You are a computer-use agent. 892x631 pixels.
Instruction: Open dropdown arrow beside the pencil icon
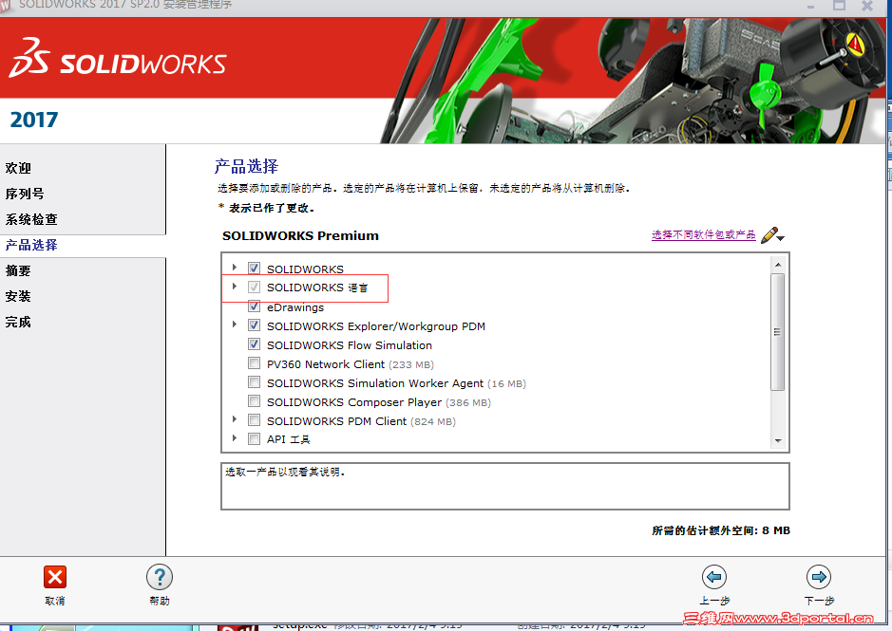click(x=781, y=238)
